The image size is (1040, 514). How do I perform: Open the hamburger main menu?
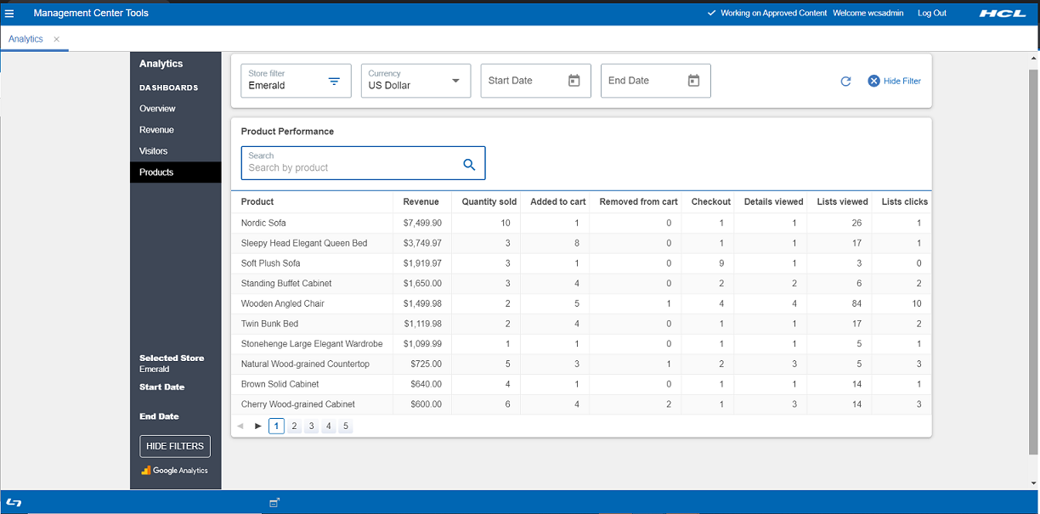(x=9, y=13)
